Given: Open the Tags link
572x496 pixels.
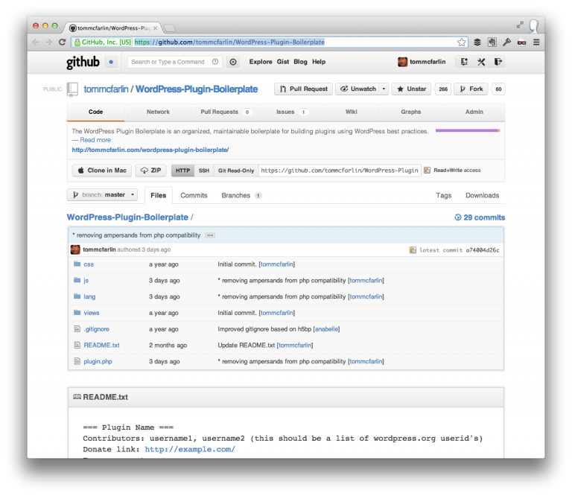Looking at the screenshot, I should (x=444, y=195).
